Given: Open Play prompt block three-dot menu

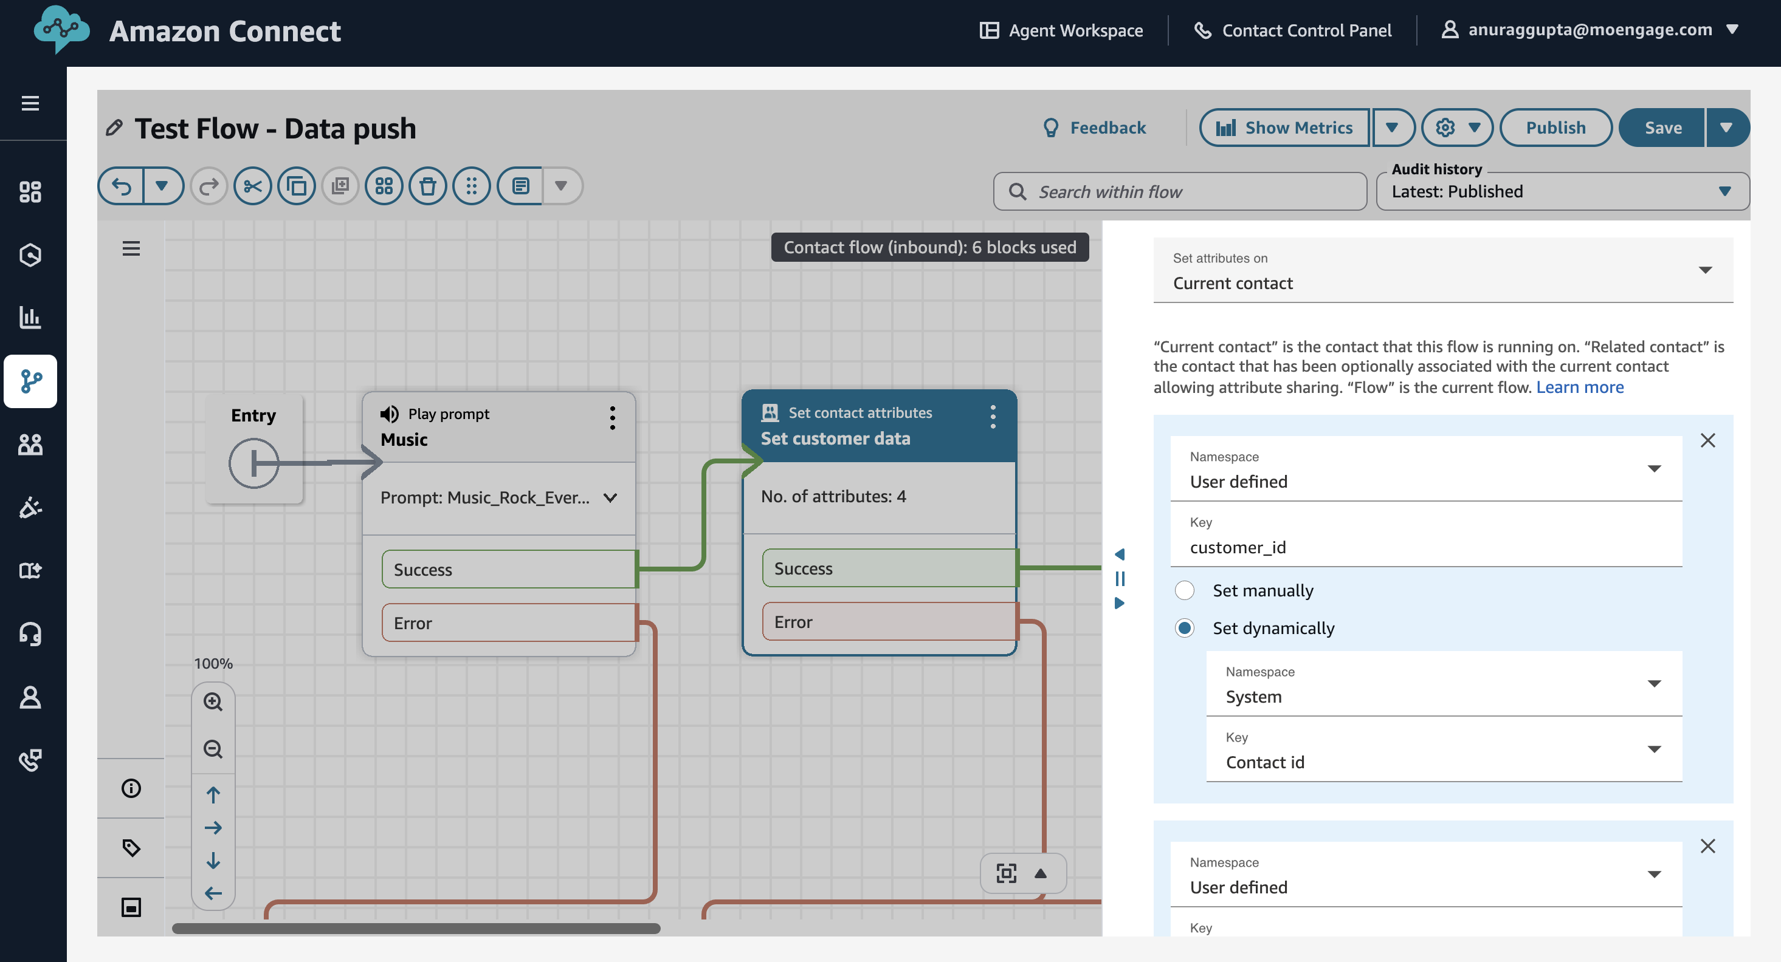Looking at the screenshot, I should tap(613, 418).
